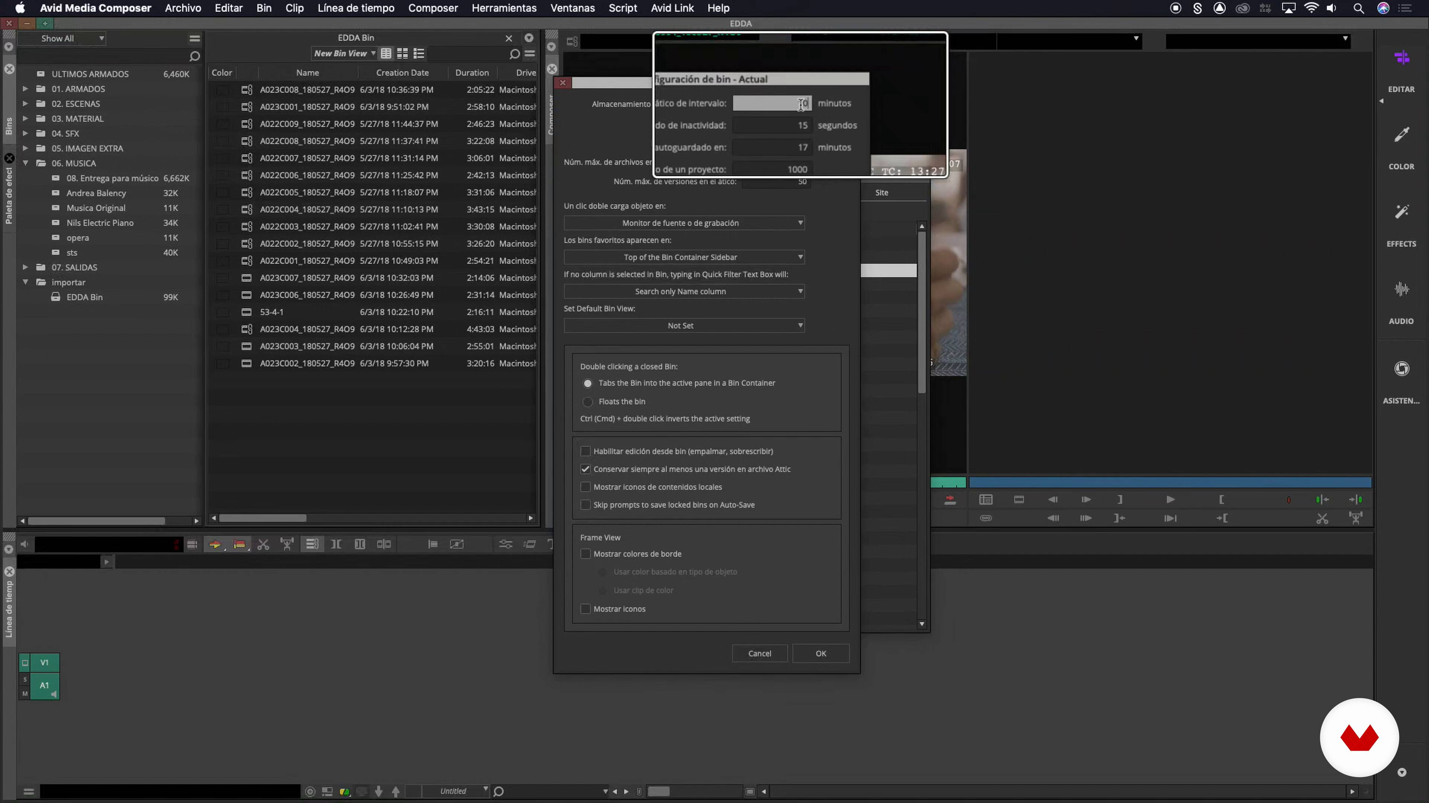This screenshot has width=1429, height=803.
Task: Sort bin by Name column header
Action: [x=307, y=72]
